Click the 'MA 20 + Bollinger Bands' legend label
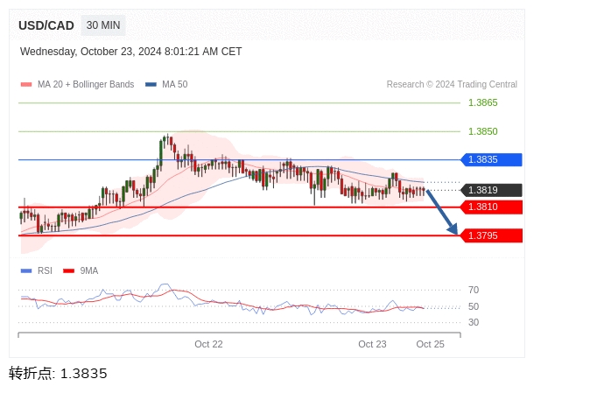Screen dimensions: 590x393 point(86,84)
